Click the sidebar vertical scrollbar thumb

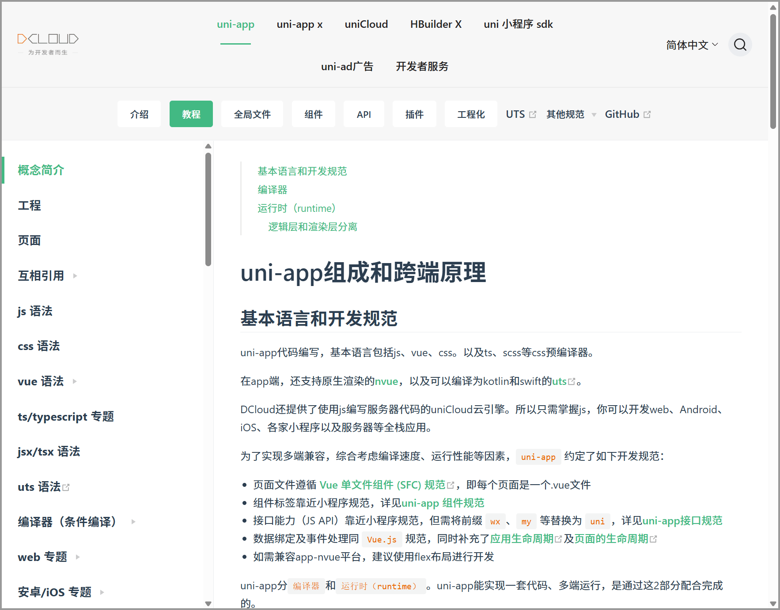point(208,209)
